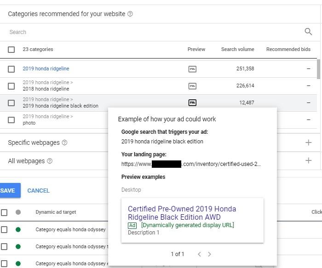Go to next preview example arrow

pyautogui.click(x=209, y=254)
